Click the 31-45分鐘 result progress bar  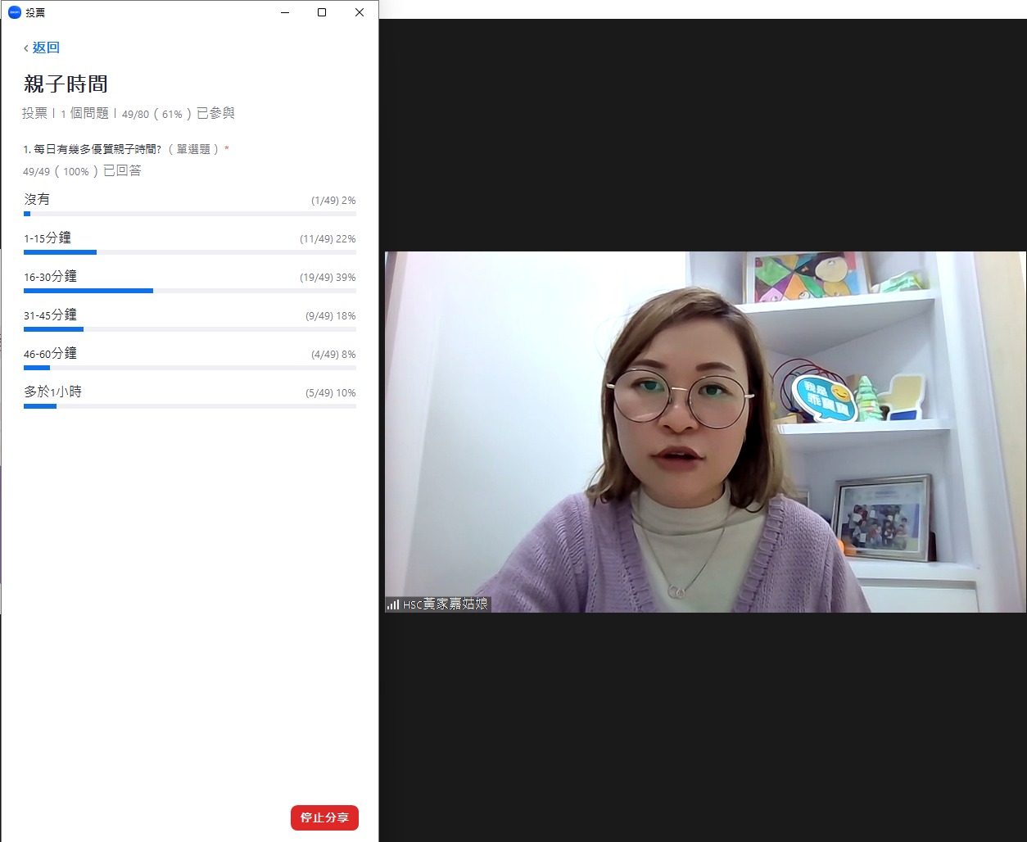[189, 329]
